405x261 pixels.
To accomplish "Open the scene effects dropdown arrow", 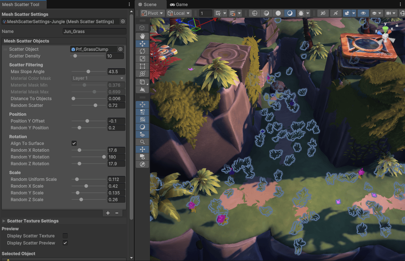I will (x=354, y=13).
